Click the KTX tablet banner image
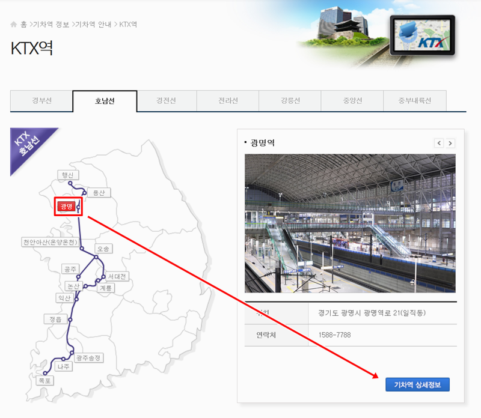This screenshot has height=418, width=481. point(423,35)
